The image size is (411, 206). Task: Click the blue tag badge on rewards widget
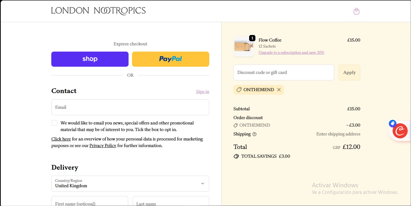tap(393, 124)
